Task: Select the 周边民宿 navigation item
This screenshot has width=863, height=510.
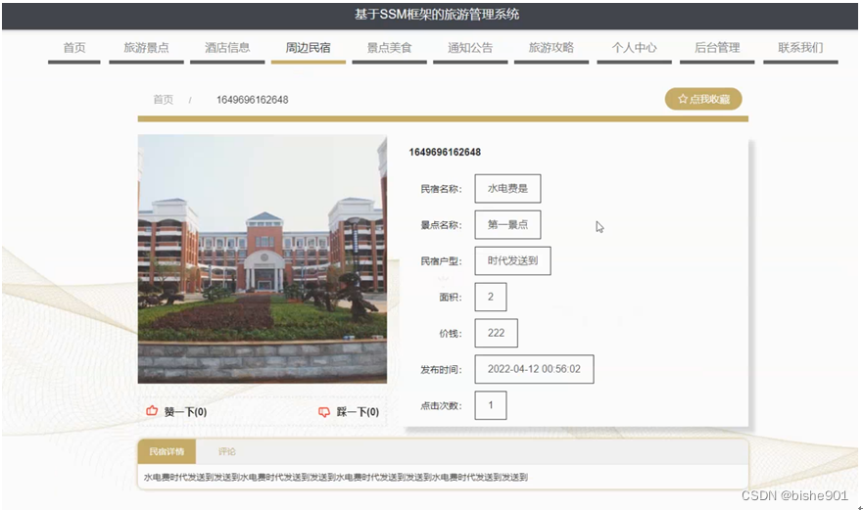Action: (309, 48)
